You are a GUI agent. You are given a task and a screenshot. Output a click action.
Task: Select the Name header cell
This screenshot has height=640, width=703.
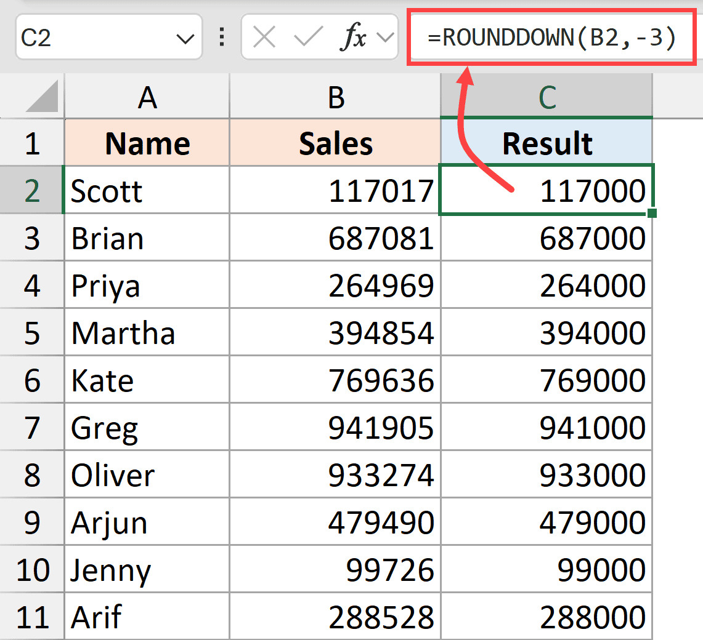pyautogui.click(x=147, y=143)
